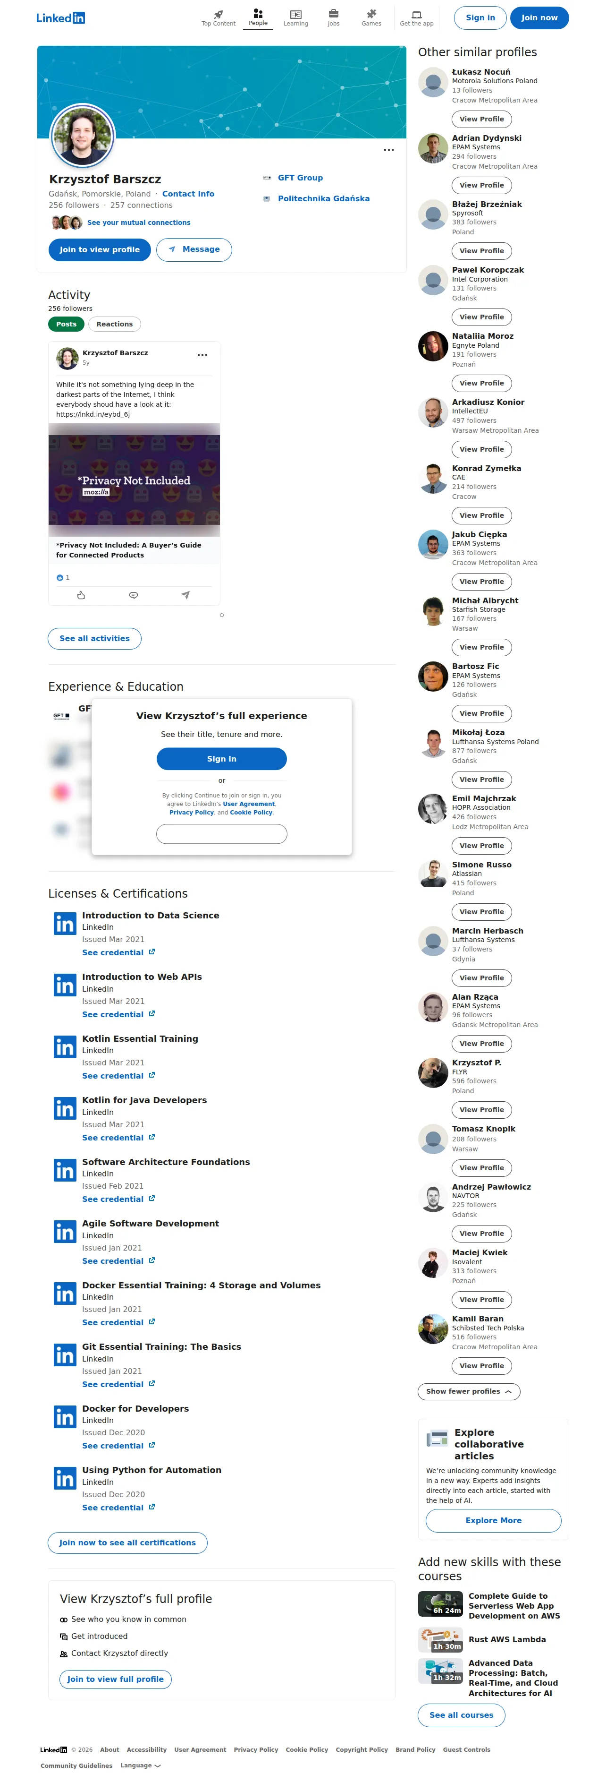See credential for Introduction to Web APIs
Viewport: 606px width, 1774px height.
[118, 1014]
